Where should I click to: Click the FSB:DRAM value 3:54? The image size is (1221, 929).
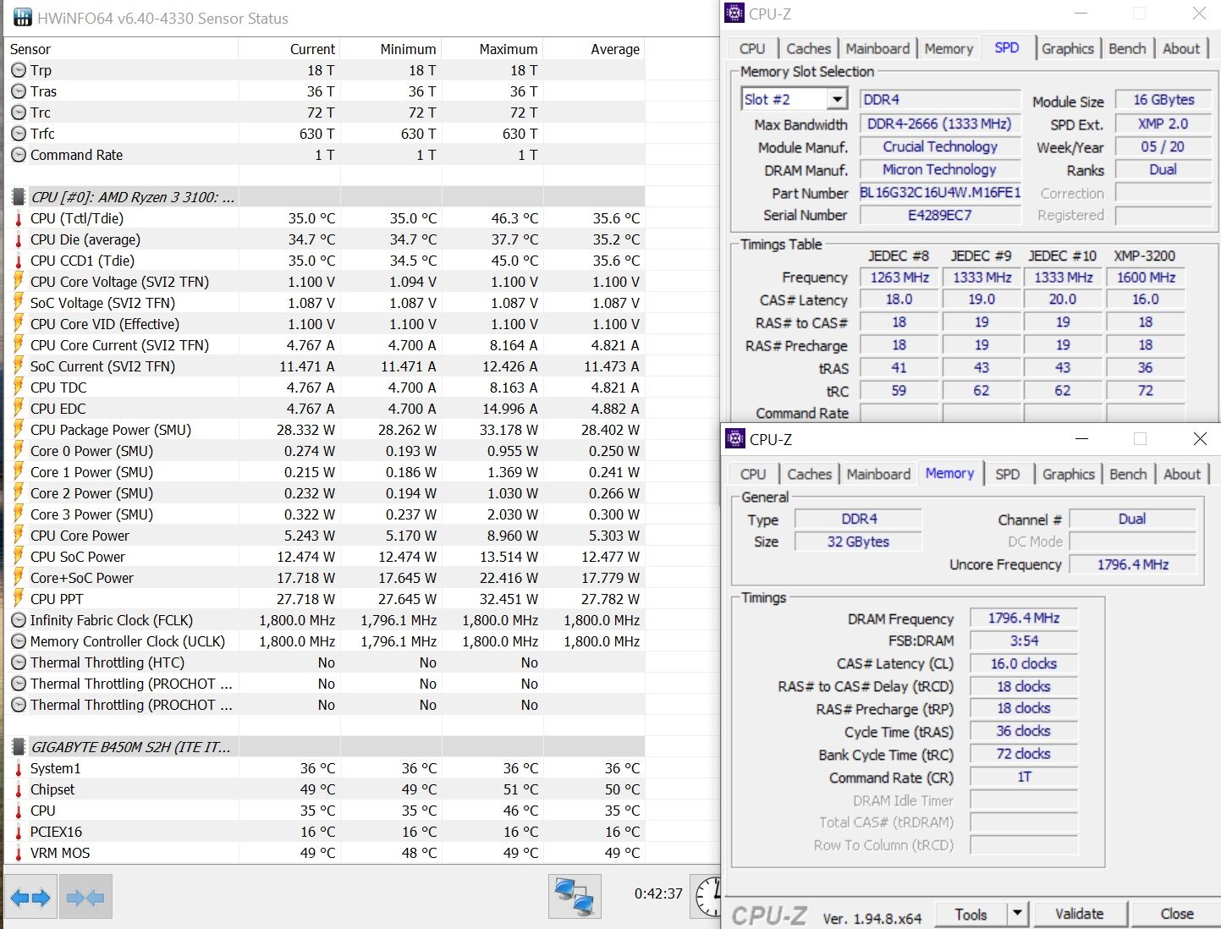[x=1024, y=641]
